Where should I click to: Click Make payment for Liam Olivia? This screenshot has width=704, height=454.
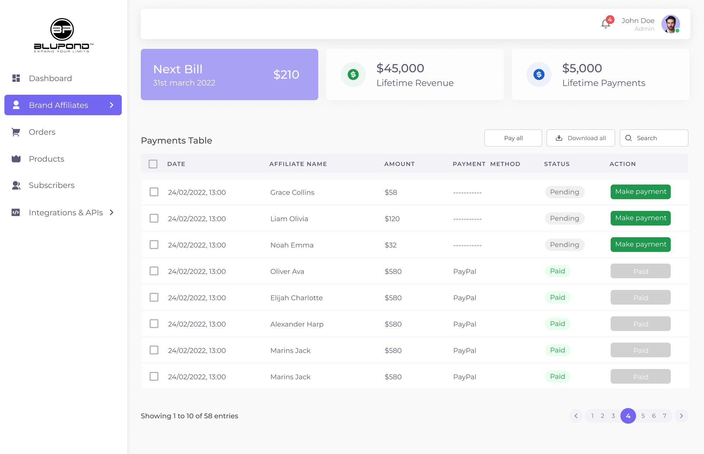[x=640, y=218]
